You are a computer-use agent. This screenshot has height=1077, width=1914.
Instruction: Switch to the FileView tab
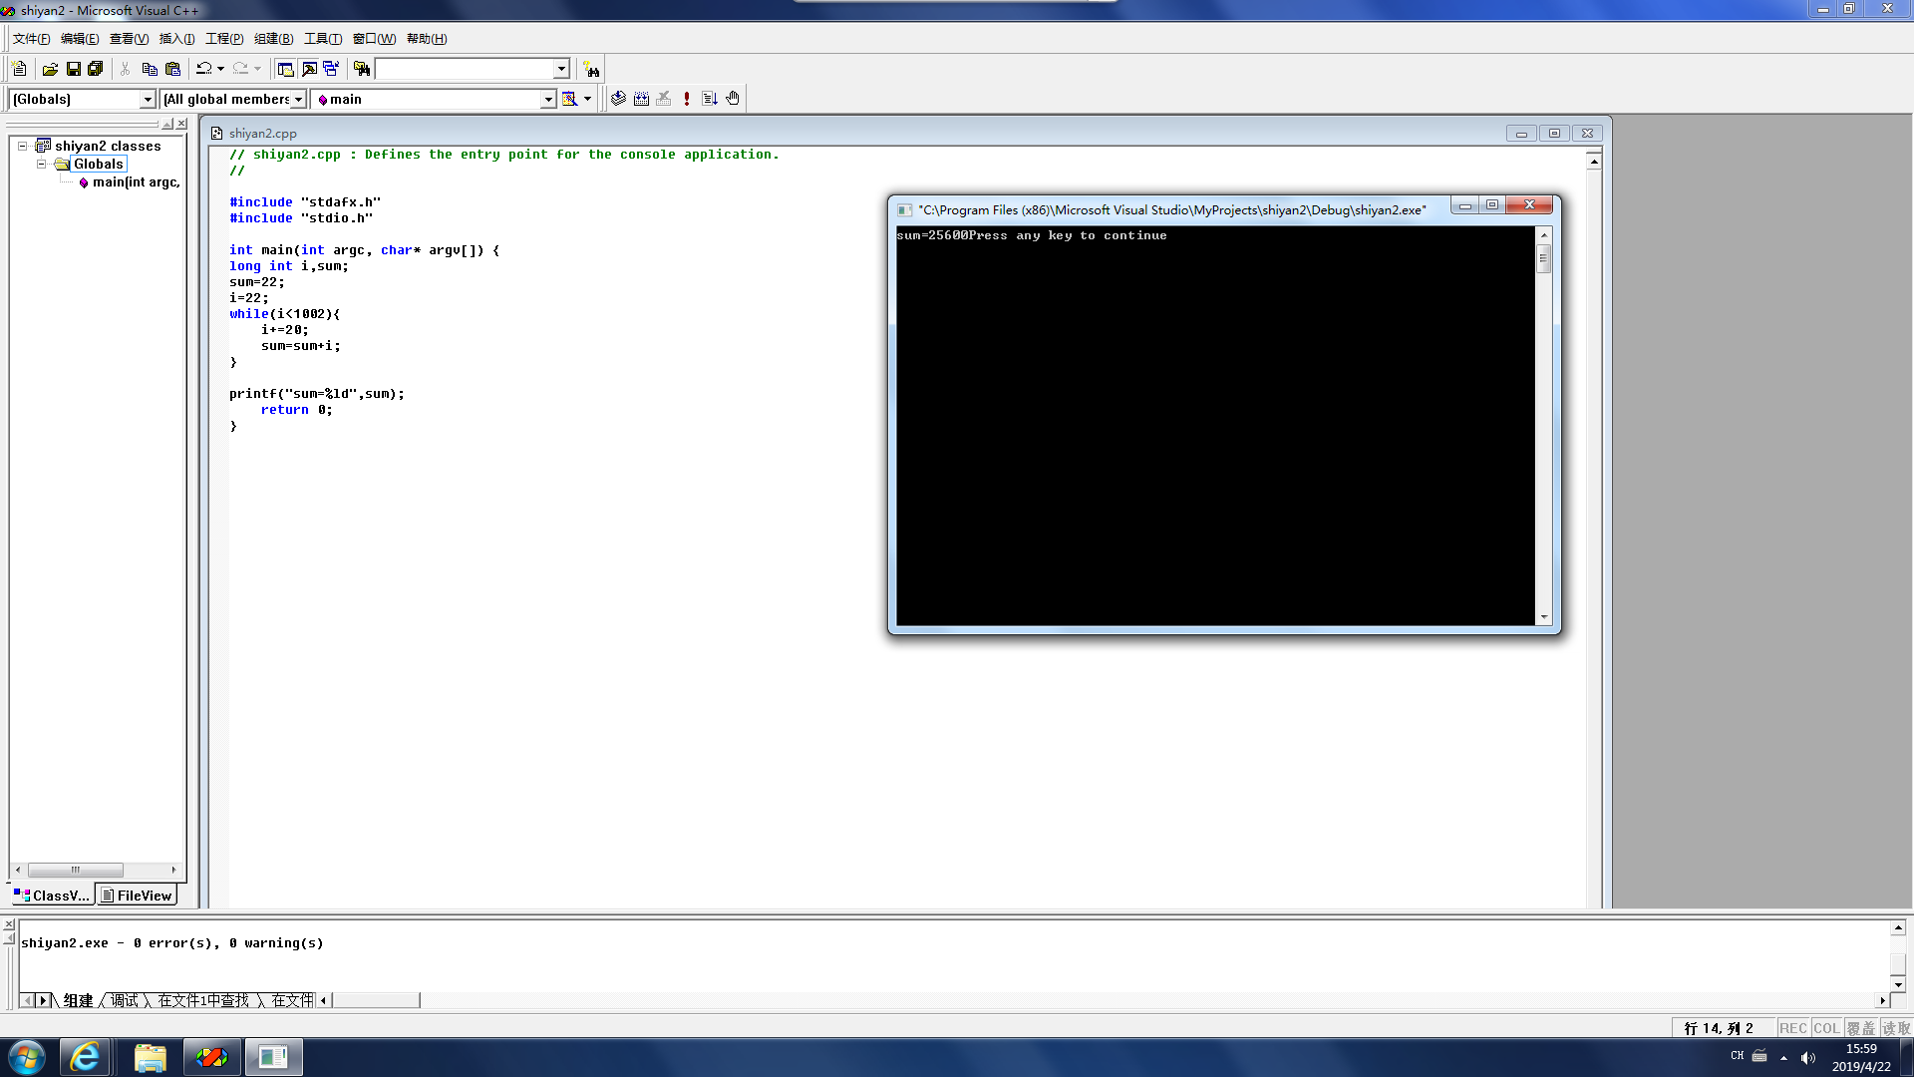tap(137, 896)
